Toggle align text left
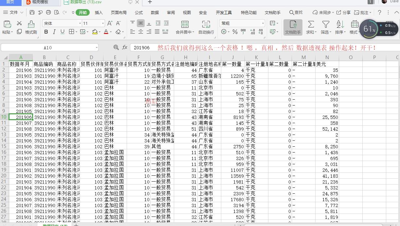Screen dimensions: 400x226 [133, 32]
